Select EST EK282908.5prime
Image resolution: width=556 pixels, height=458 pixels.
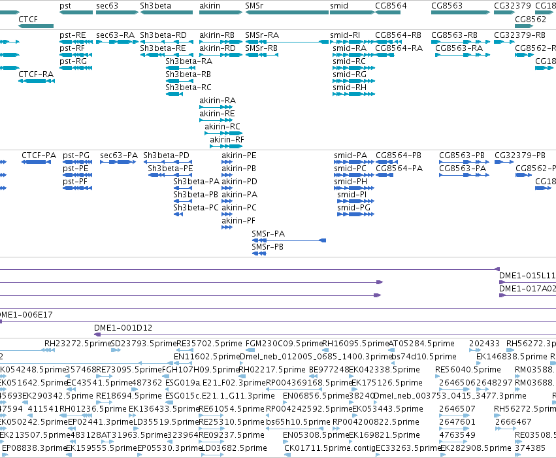coord(476,448)
